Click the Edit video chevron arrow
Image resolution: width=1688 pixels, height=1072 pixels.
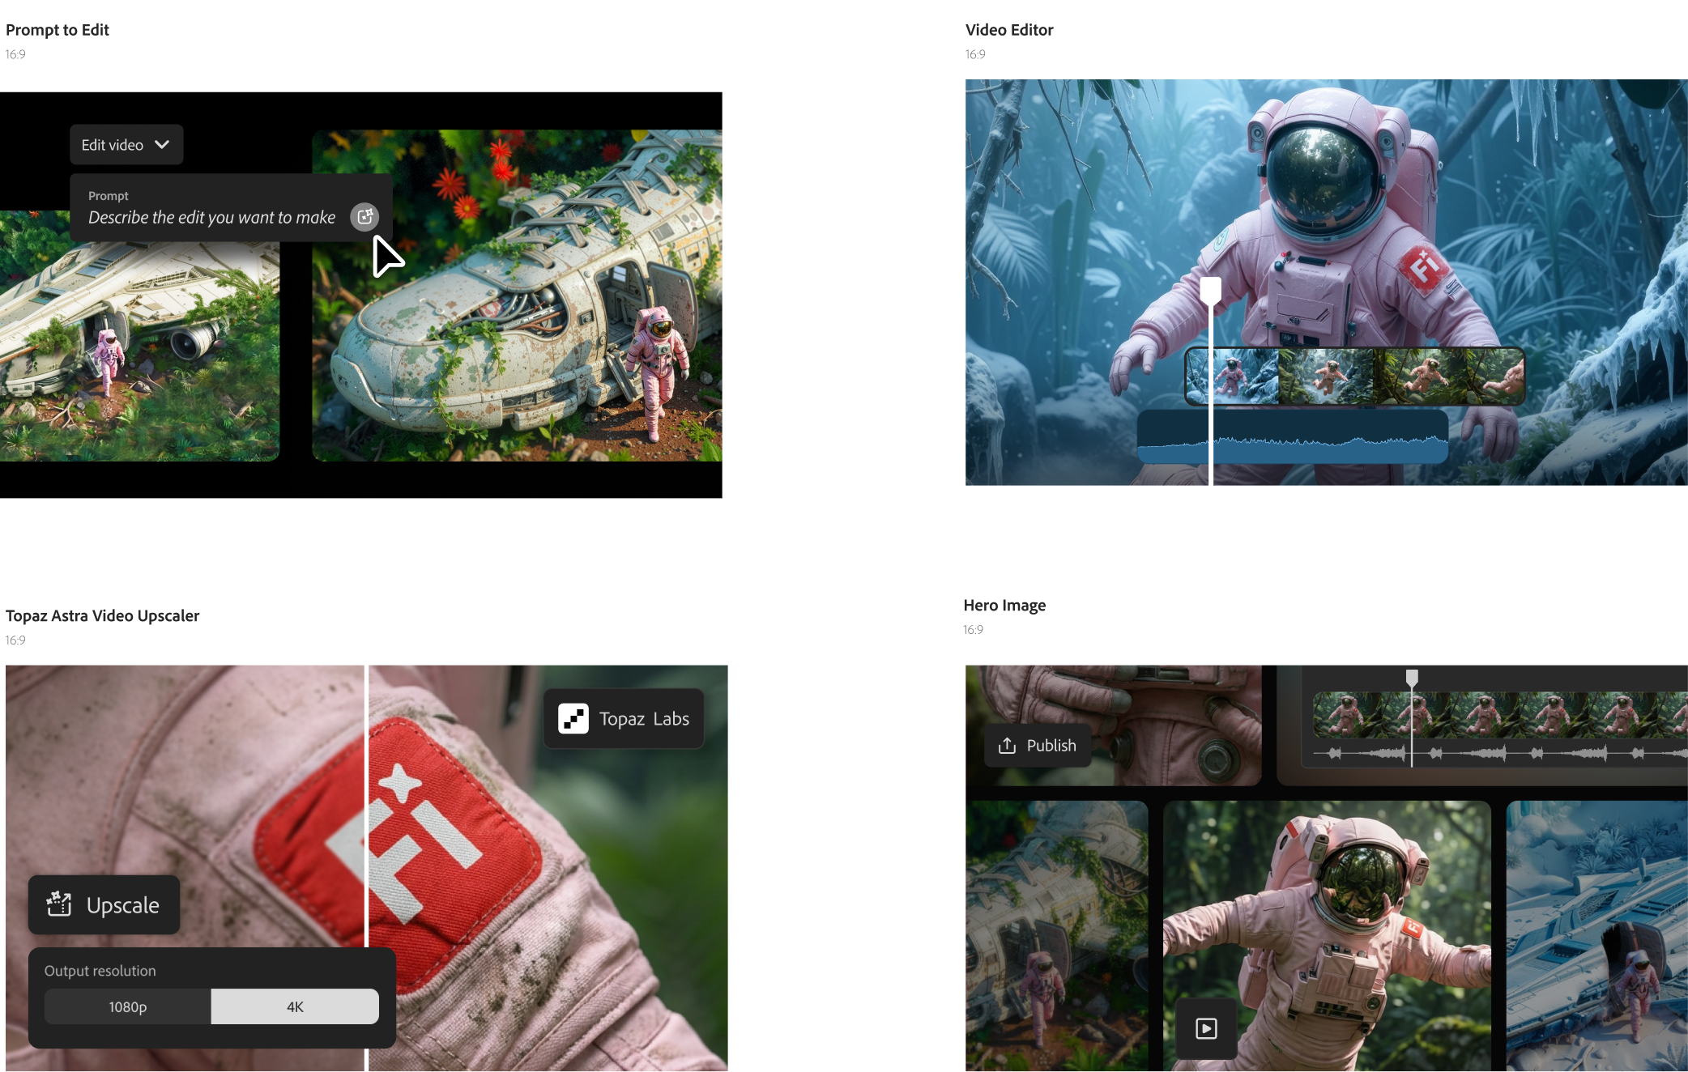[x=162, y=145]
